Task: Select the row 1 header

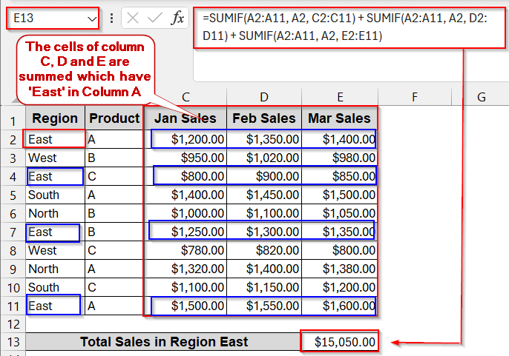Action: [x=13, y=118]
